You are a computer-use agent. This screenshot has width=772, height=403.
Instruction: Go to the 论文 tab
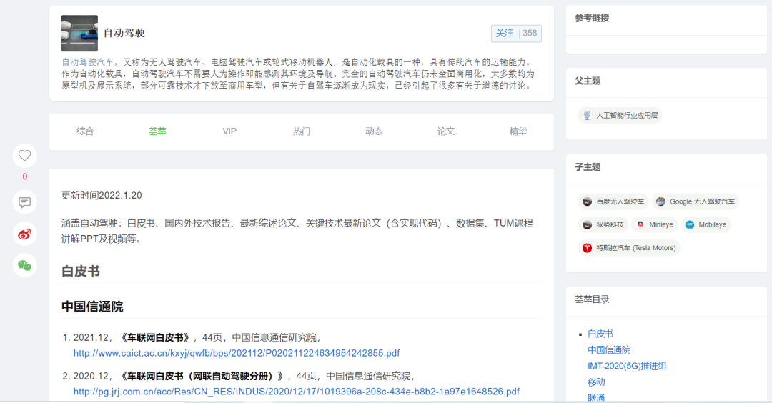(x=445, y=131)
